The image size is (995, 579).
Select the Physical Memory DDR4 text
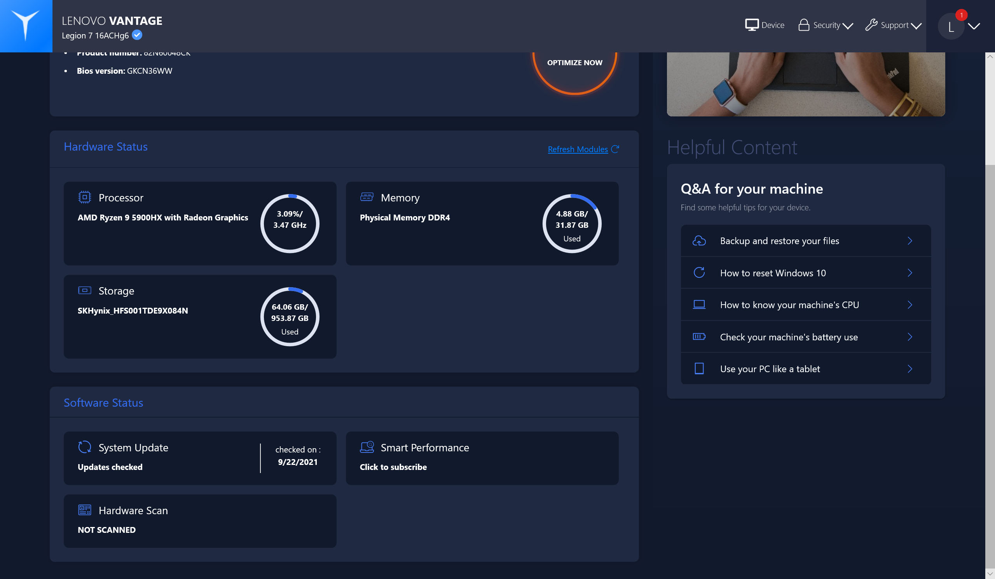(405, 217)
